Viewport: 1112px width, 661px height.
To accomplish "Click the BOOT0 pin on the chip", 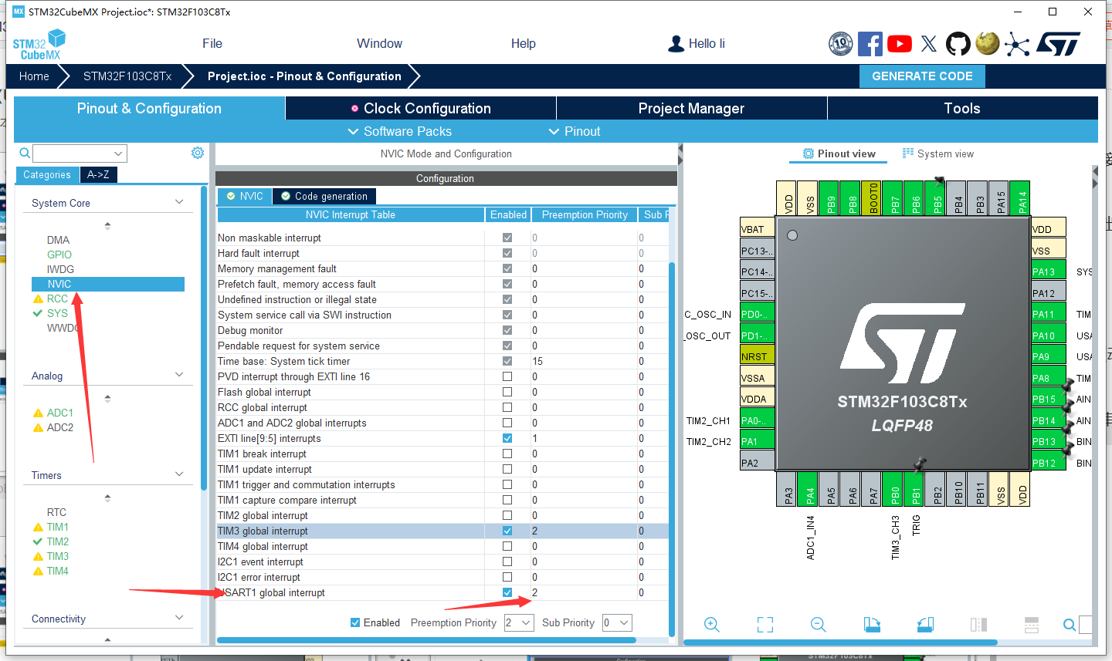I will 870,200.
